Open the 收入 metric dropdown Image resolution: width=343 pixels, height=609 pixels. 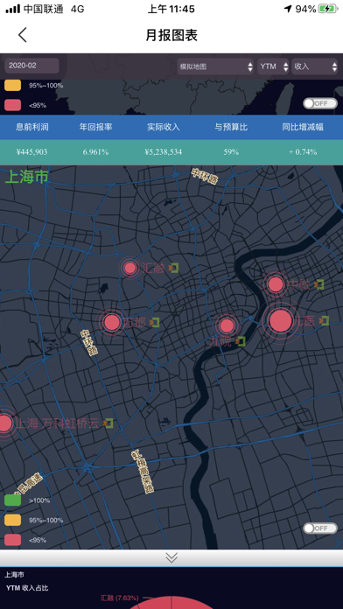(x=315, y=66)
